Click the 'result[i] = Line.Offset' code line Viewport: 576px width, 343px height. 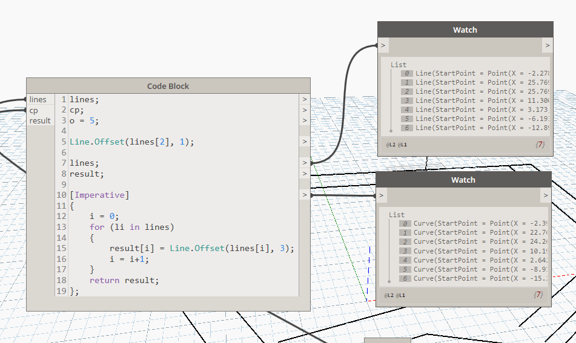(x=202, y=249)
